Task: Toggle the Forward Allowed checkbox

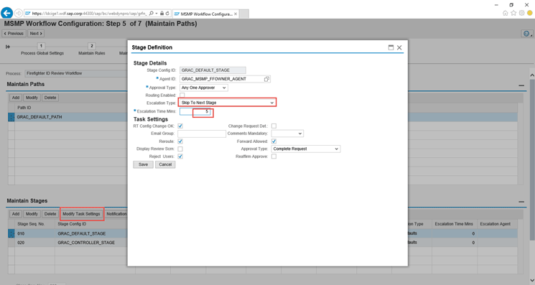Action: point(274,141)
